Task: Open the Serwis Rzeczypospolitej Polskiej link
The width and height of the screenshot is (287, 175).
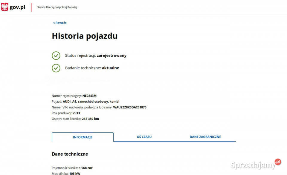Action: pyautogui.click(x=57, y=7)
